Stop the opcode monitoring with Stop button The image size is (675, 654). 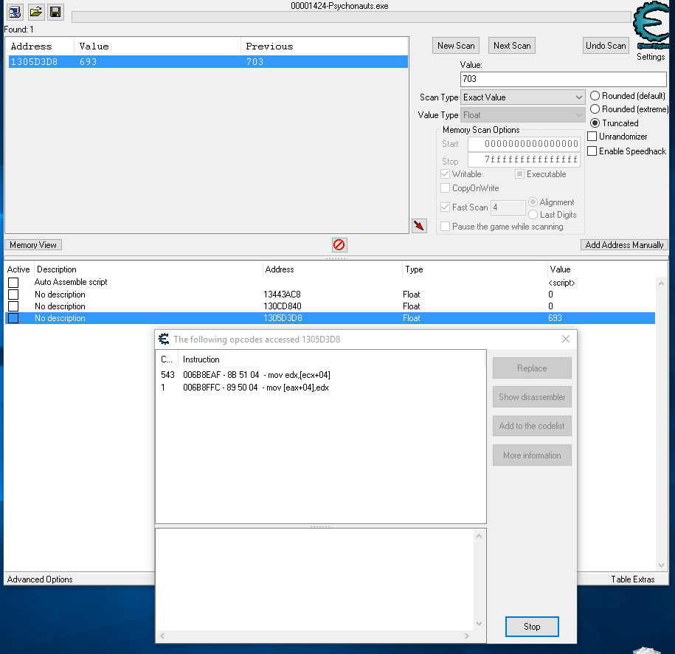531,627
